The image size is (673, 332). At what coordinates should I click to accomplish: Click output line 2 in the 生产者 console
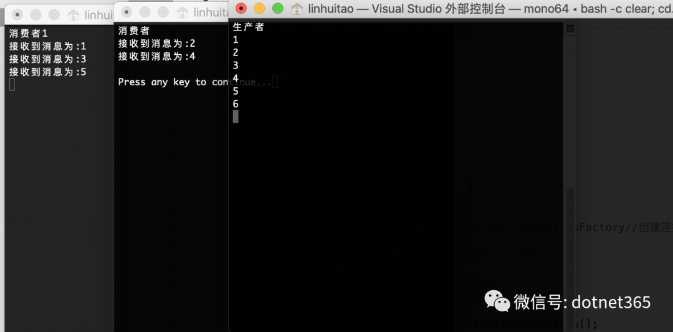click(x=235, y=53)
